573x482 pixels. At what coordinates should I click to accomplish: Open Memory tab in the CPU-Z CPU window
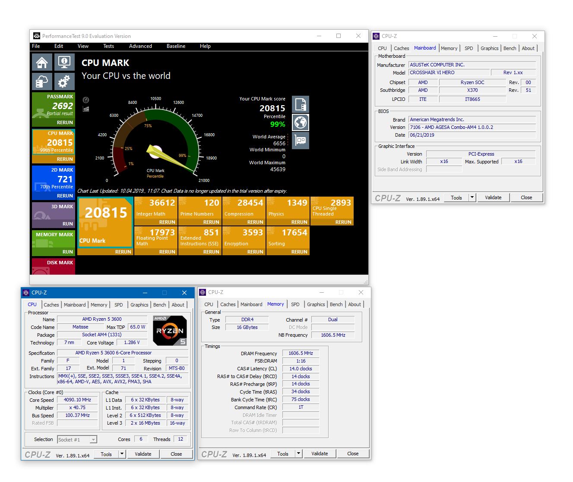(99, 305)
